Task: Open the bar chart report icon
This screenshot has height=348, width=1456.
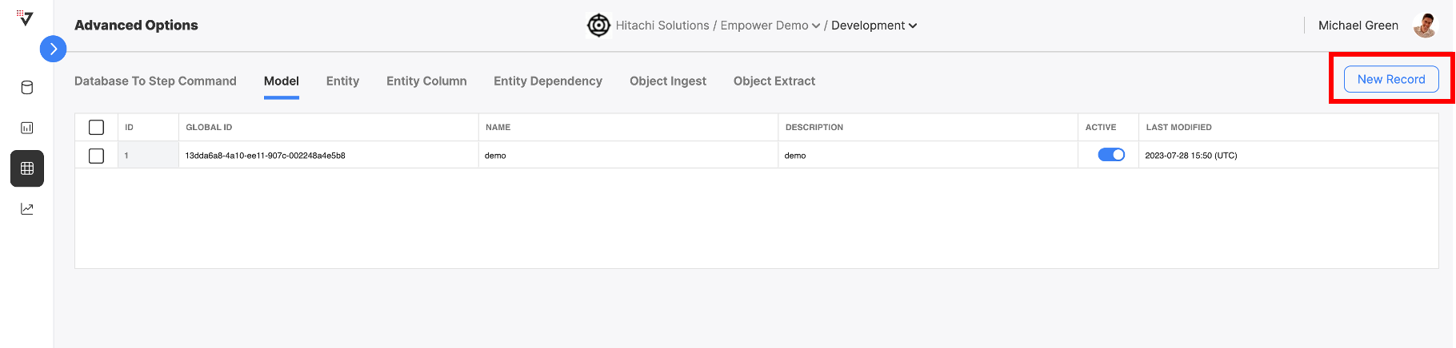Action: pos(27,128)
